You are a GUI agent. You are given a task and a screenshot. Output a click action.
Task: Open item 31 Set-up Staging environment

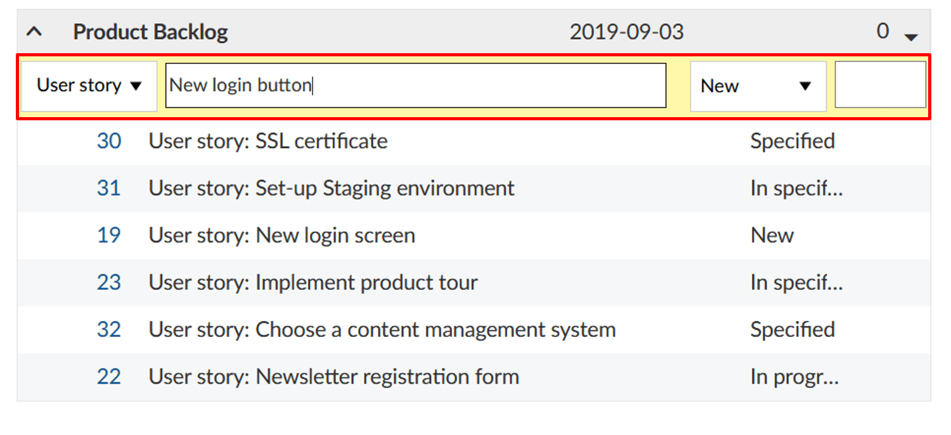click(x=109, y=187)
